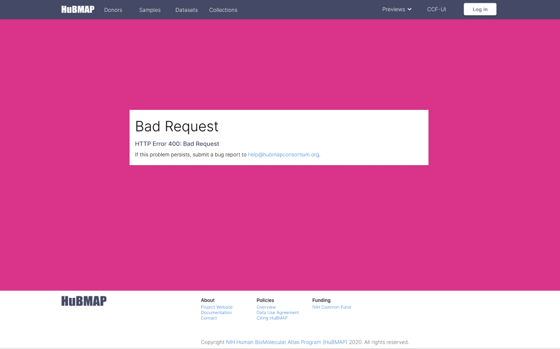
Task: Click the HuBMAP link in the copyright notice
Action: click(x=286, y=342)
